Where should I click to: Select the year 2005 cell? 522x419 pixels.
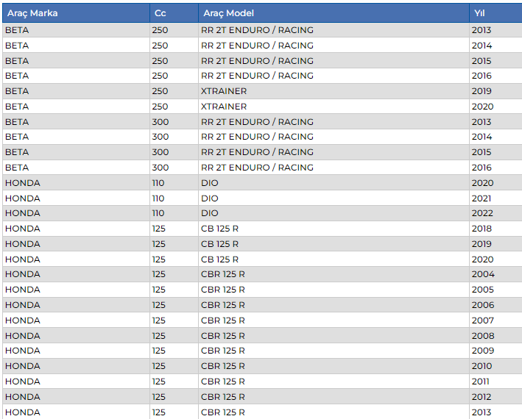pyautogui.click(x=483, y=290)
